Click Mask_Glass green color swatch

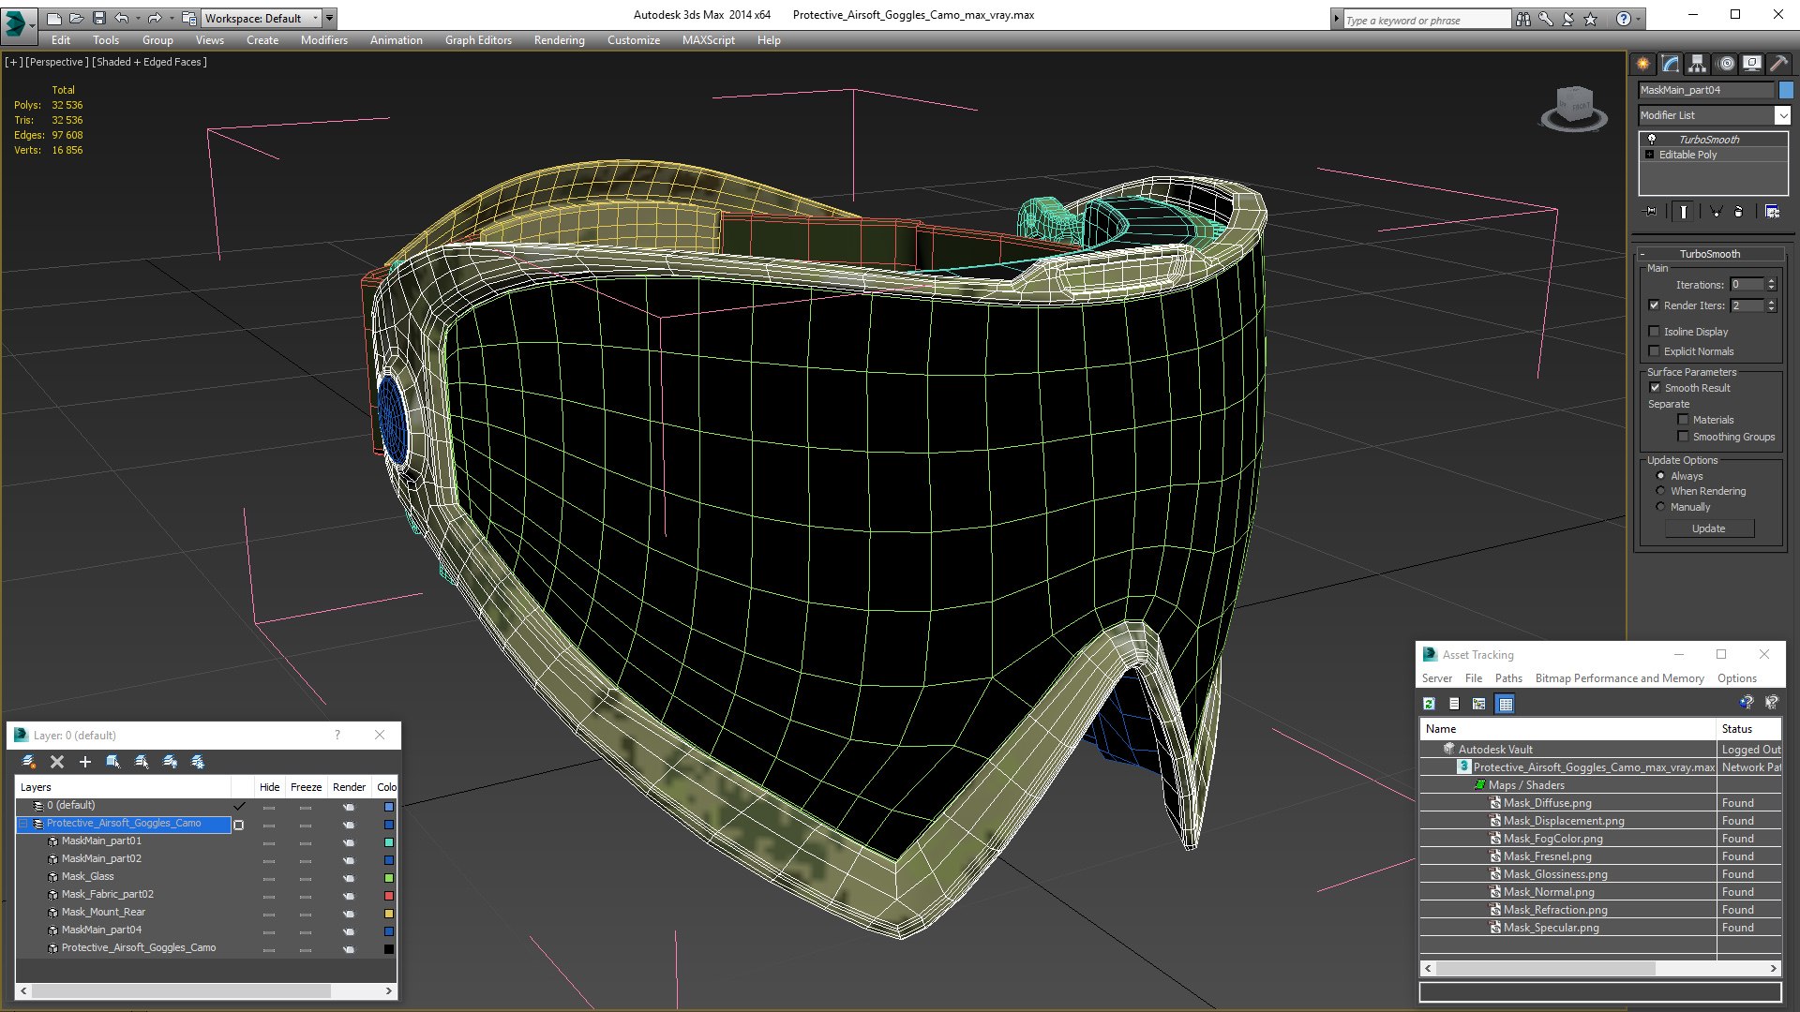click(388, 878)
